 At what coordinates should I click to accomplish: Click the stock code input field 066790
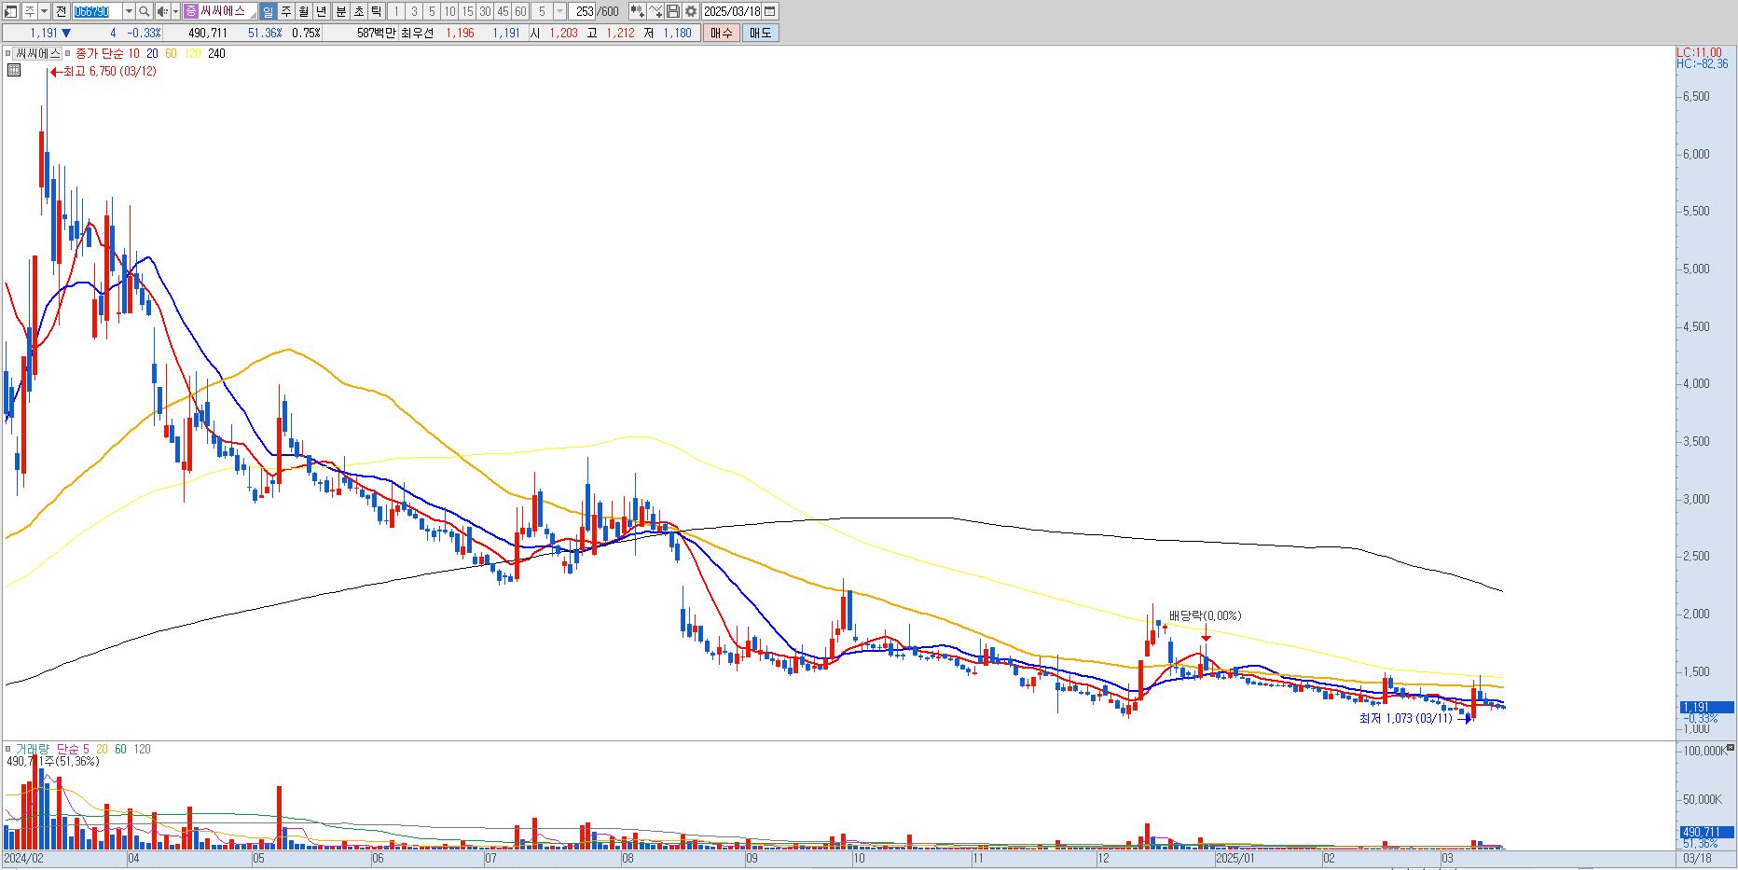pyautogui.click(x=97, y=11)
